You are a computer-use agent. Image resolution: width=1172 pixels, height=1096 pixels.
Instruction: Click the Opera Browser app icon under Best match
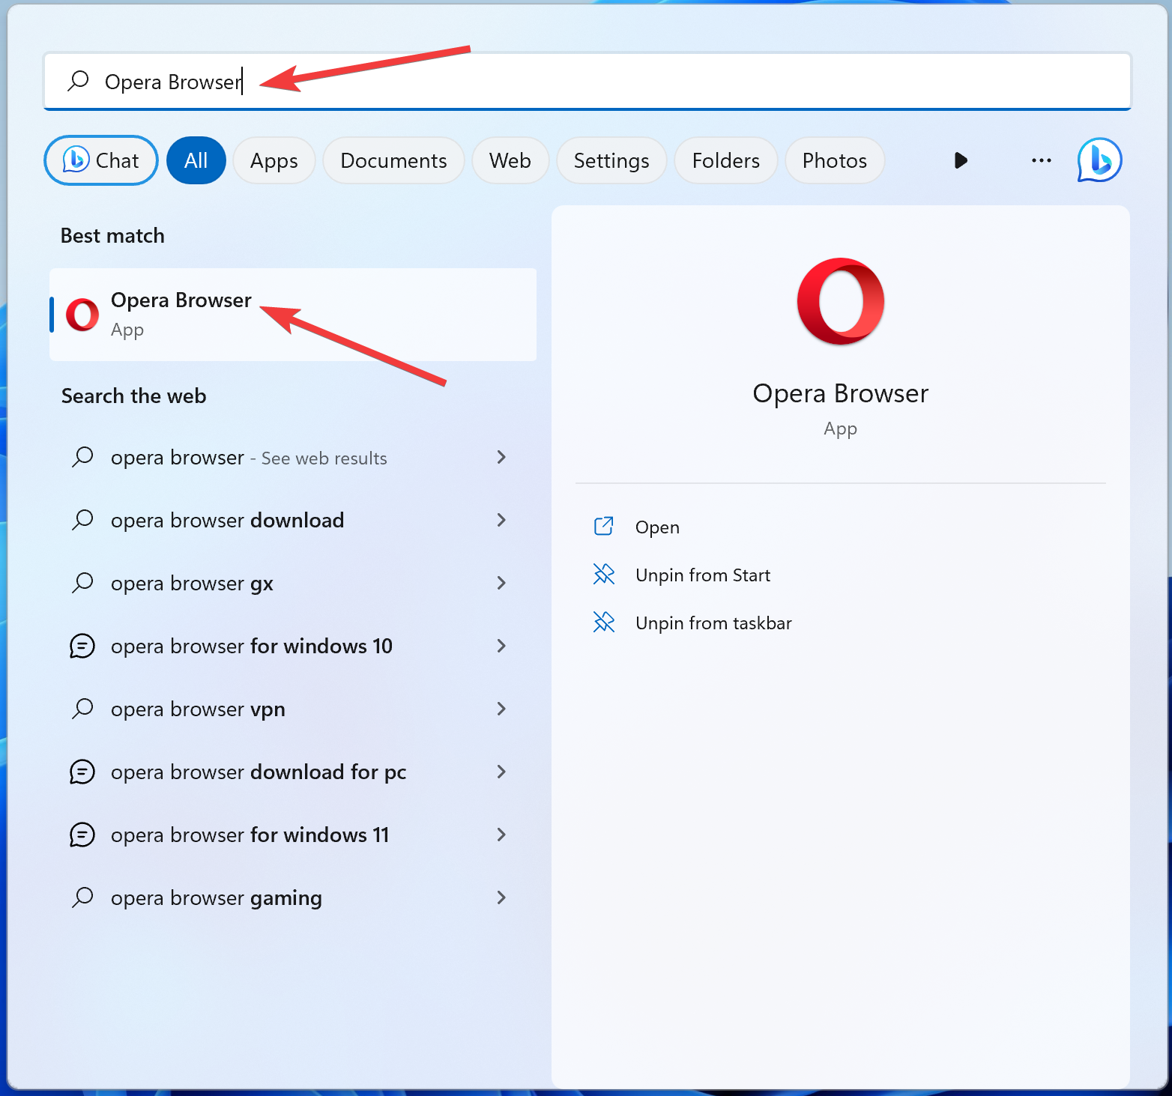coord(82,314)
